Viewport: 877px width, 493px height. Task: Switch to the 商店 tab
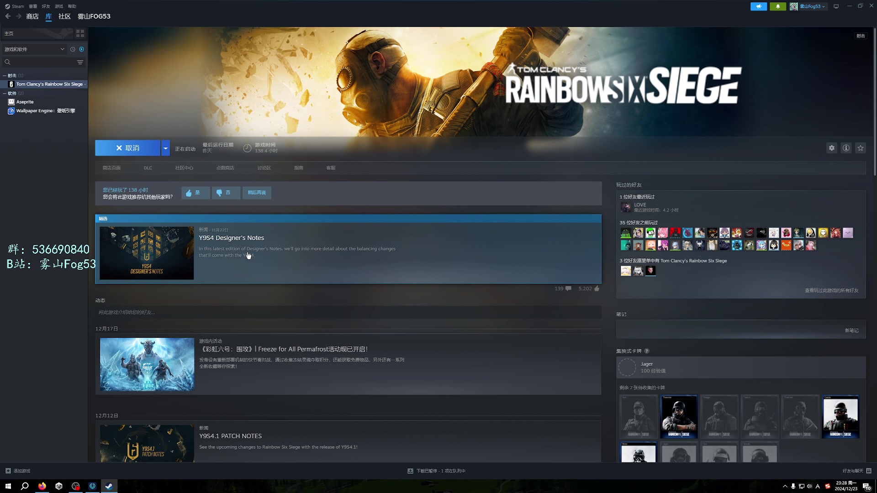(x=32, y=16)
